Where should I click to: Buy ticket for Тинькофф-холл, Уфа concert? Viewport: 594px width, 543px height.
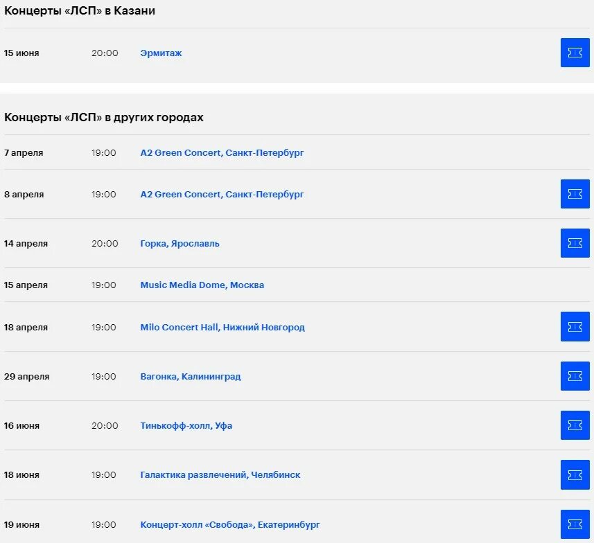[x=575, y=425]
